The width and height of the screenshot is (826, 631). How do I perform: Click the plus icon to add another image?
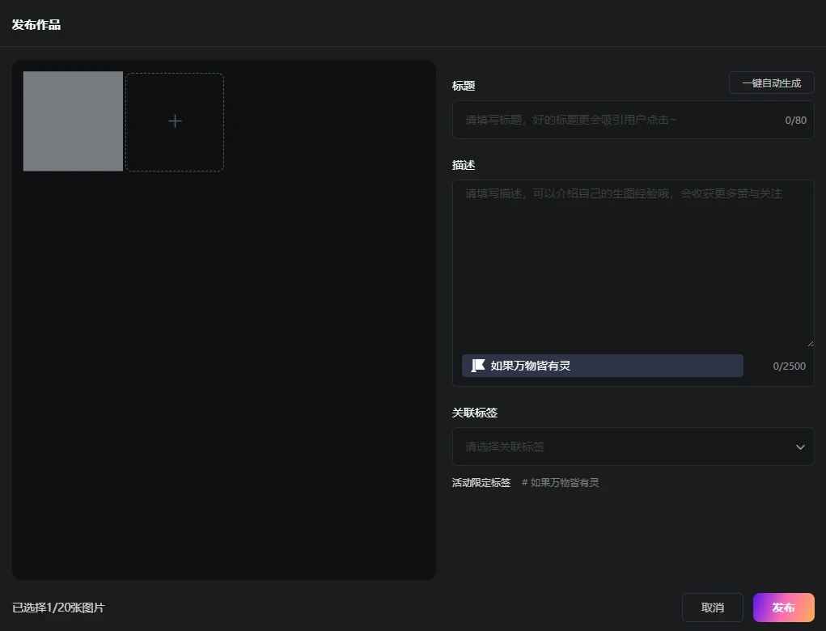tap(175, 121)
